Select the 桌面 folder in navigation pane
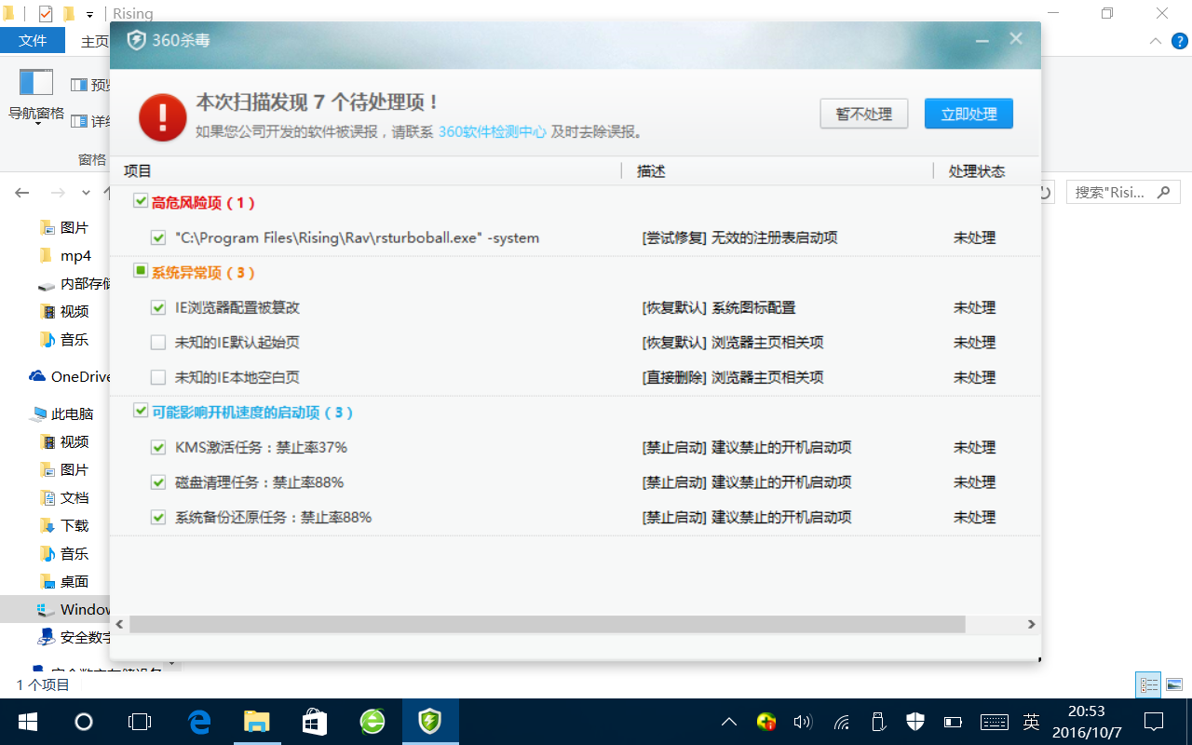1192x745 pixels. click(65, 582)
